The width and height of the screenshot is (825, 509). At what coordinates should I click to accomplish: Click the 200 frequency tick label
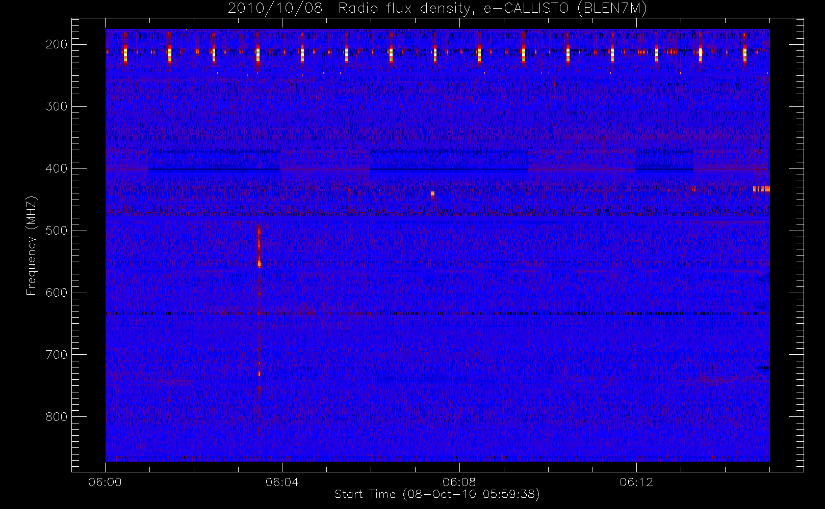(x=56, y=44)
